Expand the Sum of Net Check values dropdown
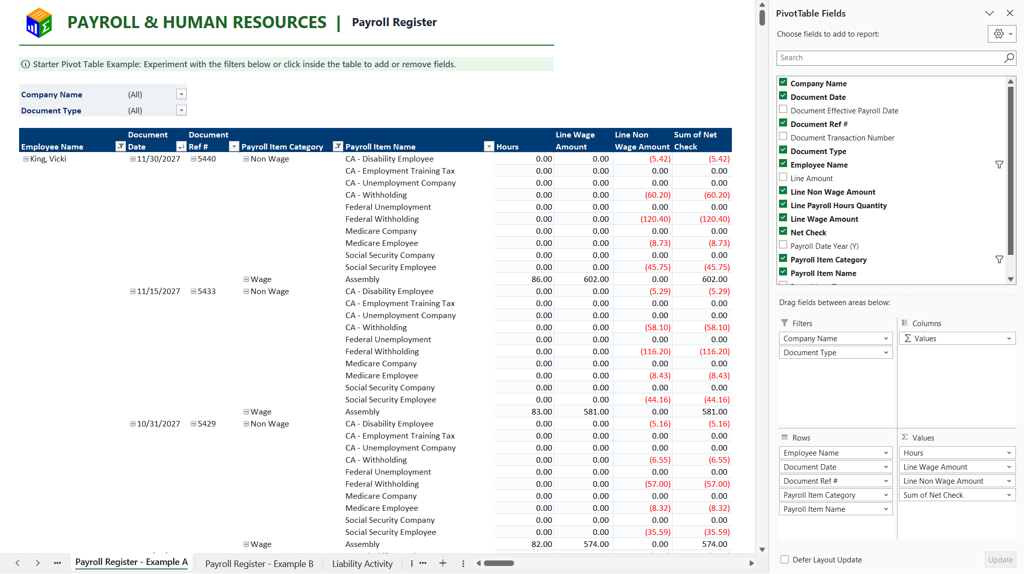The image size is (1024, 574). [x=1009, y=495]
